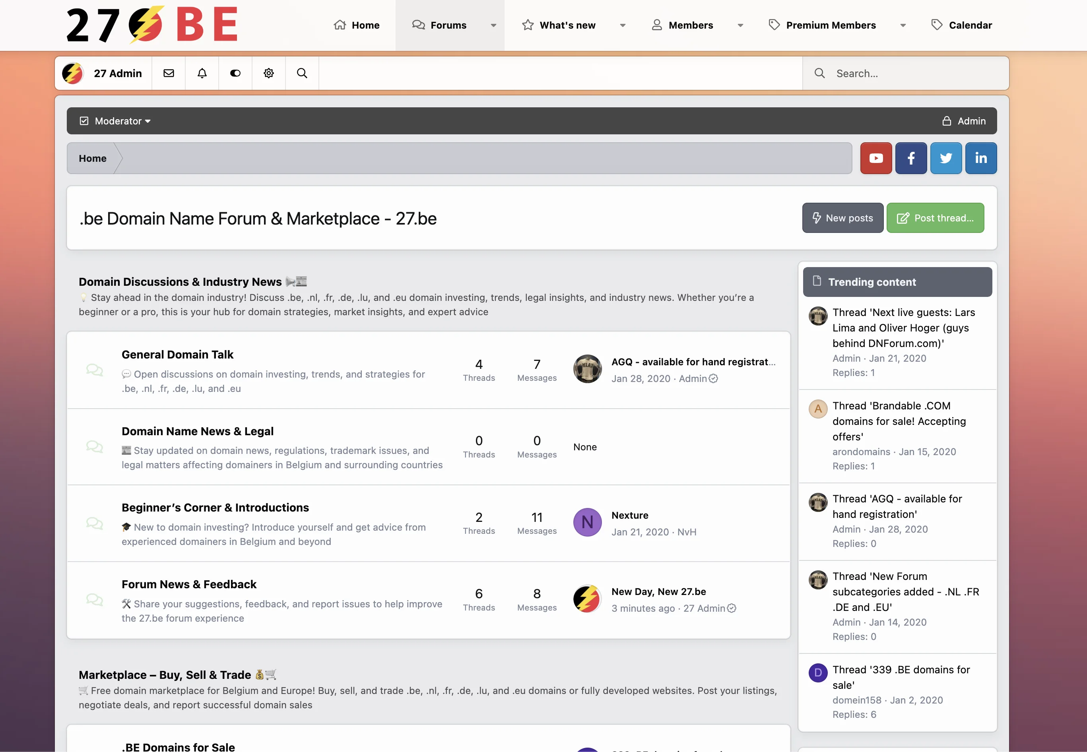1087x752 pixels.
Task: Click the Trending content header
Action: [x=897, y=282]
